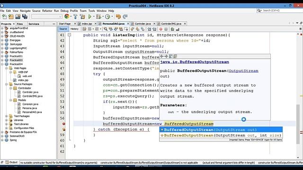Click the Comment icon in editor toolbar
The height and width of the screenshot is (170, 303).
tap(172, 29)
